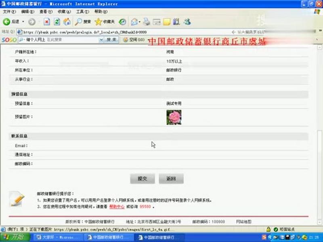
Task: Click the History clock icon
Action: coord(122,23)
